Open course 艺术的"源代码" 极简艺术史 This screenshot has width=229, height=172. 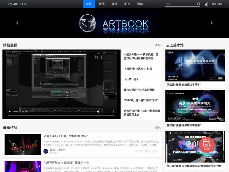click(141, 113)
